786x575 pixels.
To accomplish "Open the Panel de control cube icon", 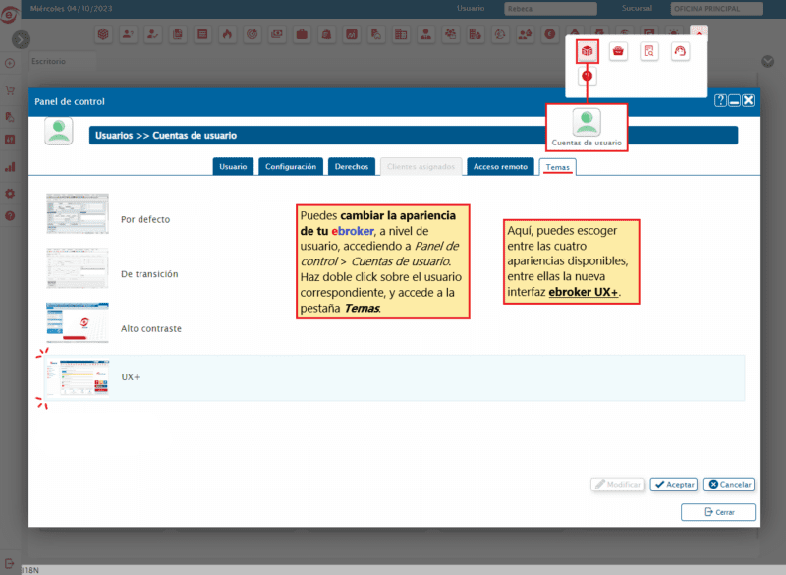I will coord(587,51).
